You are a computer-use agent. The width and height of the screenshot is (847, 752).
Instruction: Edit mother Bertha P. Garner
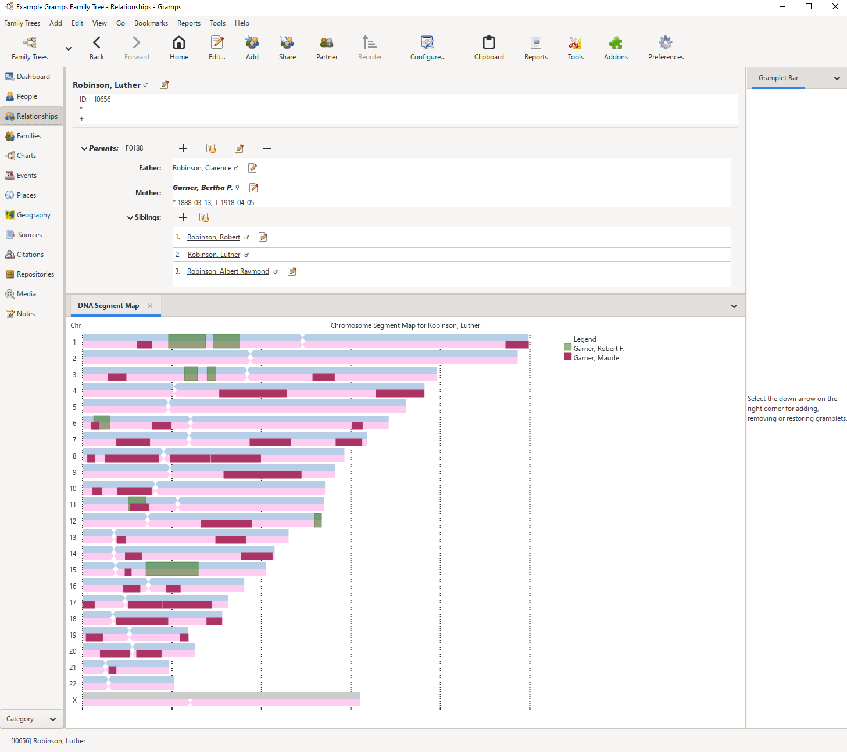253,188
